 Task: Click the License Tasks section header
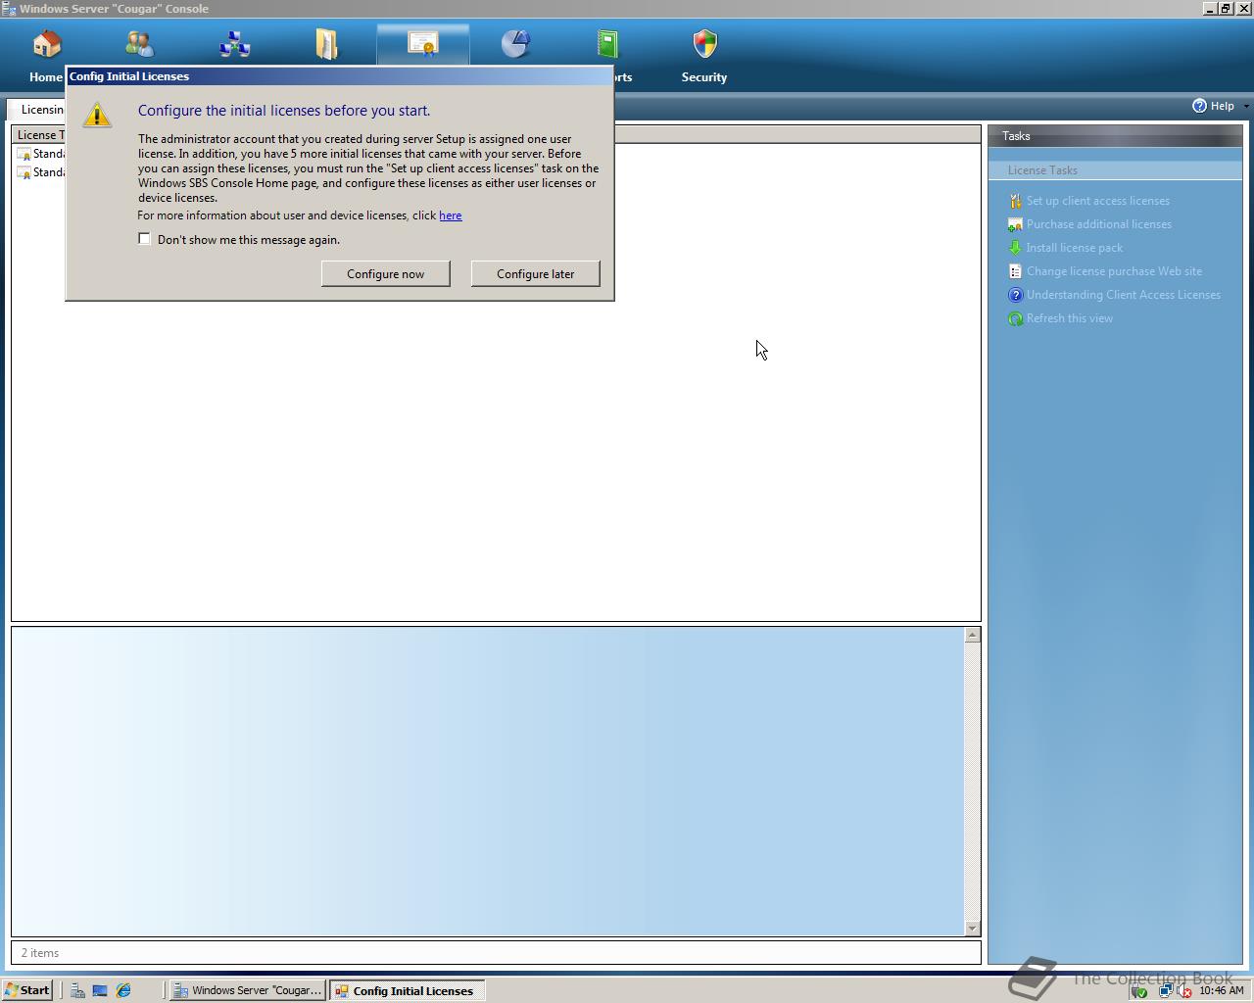[x=1115, y=170]
